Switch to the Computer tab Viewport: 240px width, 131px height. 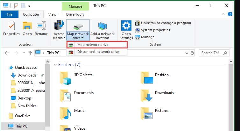(31, 14)
